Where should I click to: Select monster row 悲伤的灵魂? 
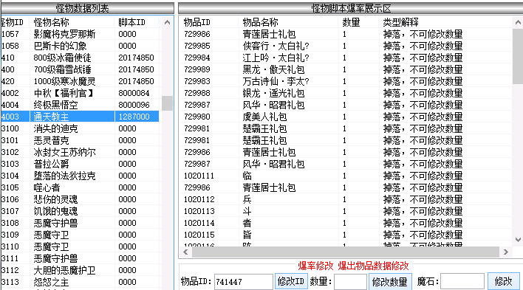[x=80, y=199]
